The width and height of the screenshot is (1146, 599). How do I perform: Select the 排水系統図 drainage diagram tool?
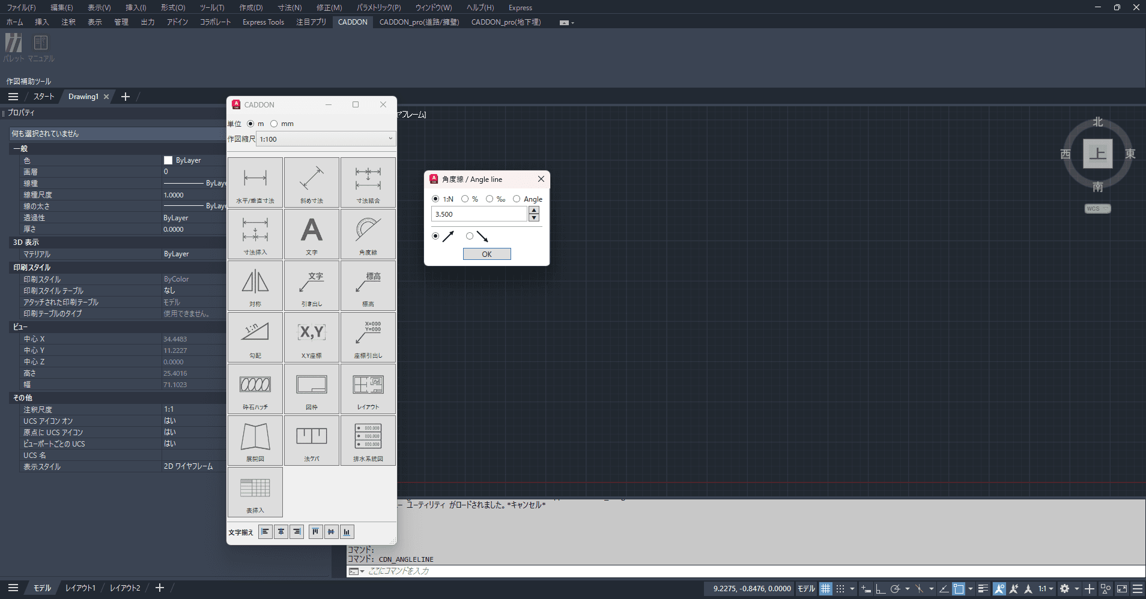tap(368, 440)
